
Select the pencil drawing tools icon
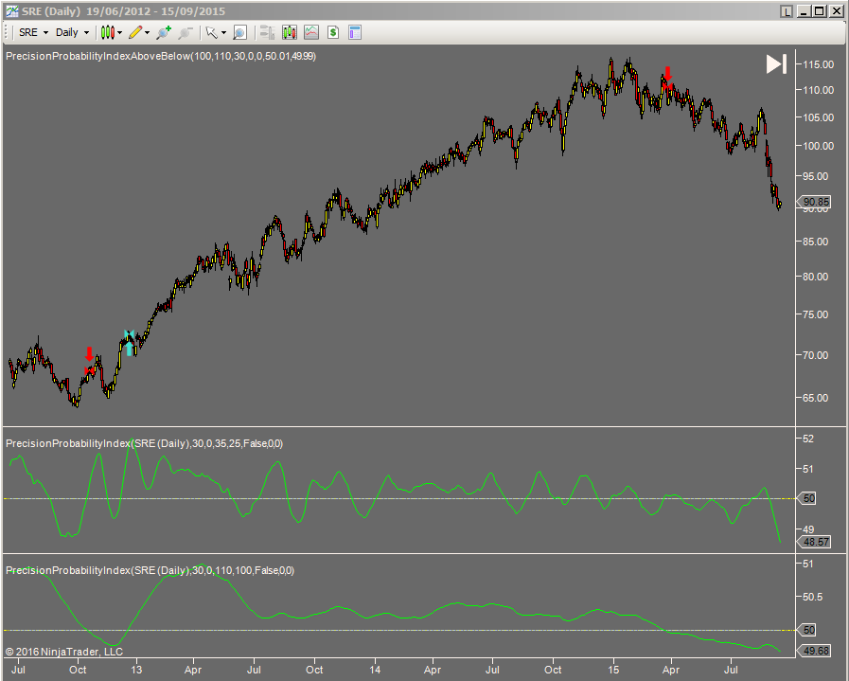135,32
